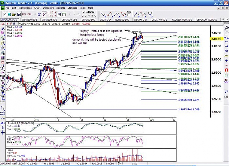Click the 2.0170 Ret 0.126 retracement label
This screenshot has height=166, width=229.
[x=189, y=37]
